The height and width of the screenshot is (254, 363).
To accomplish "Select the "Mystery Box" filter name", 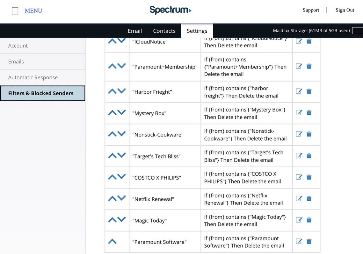I will 149,113.
